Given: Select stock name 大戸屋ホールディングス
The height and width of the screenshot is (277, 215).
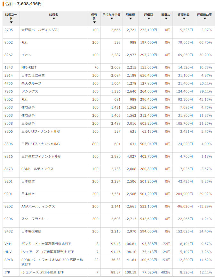Looking at the screenshot, I should pos(40,30).
